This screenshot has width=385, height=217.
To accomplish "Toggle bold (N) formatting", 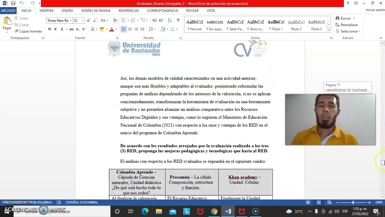I will coord(49,29).
